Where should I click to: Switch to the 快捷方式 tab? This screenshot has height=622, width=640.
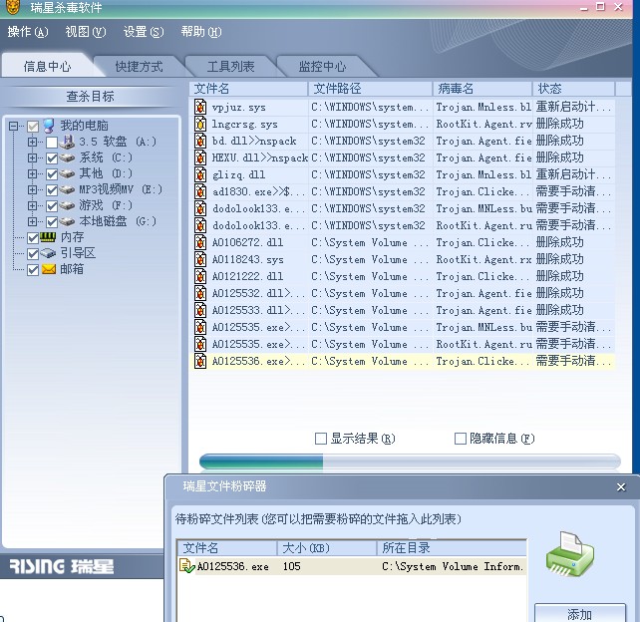pyautogui.click(x=139, y=66)
